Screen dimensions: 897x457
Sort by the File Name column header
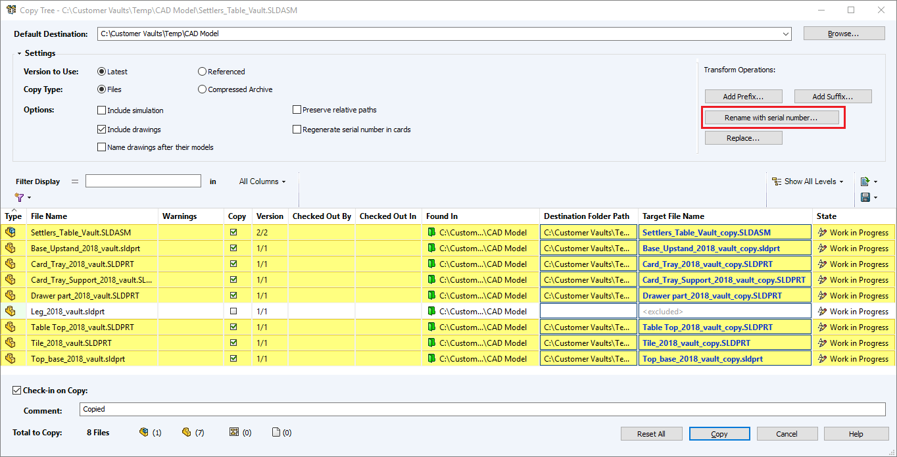click(x=49, y=216)
